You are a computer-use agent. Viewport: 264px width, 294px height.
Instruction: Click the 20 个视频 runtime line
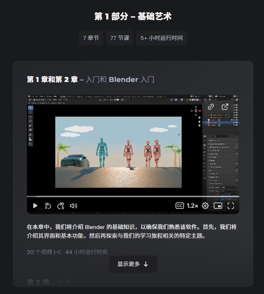(67, 252)
